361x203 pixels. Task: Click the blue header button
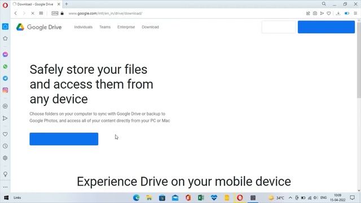coord(326,27)
